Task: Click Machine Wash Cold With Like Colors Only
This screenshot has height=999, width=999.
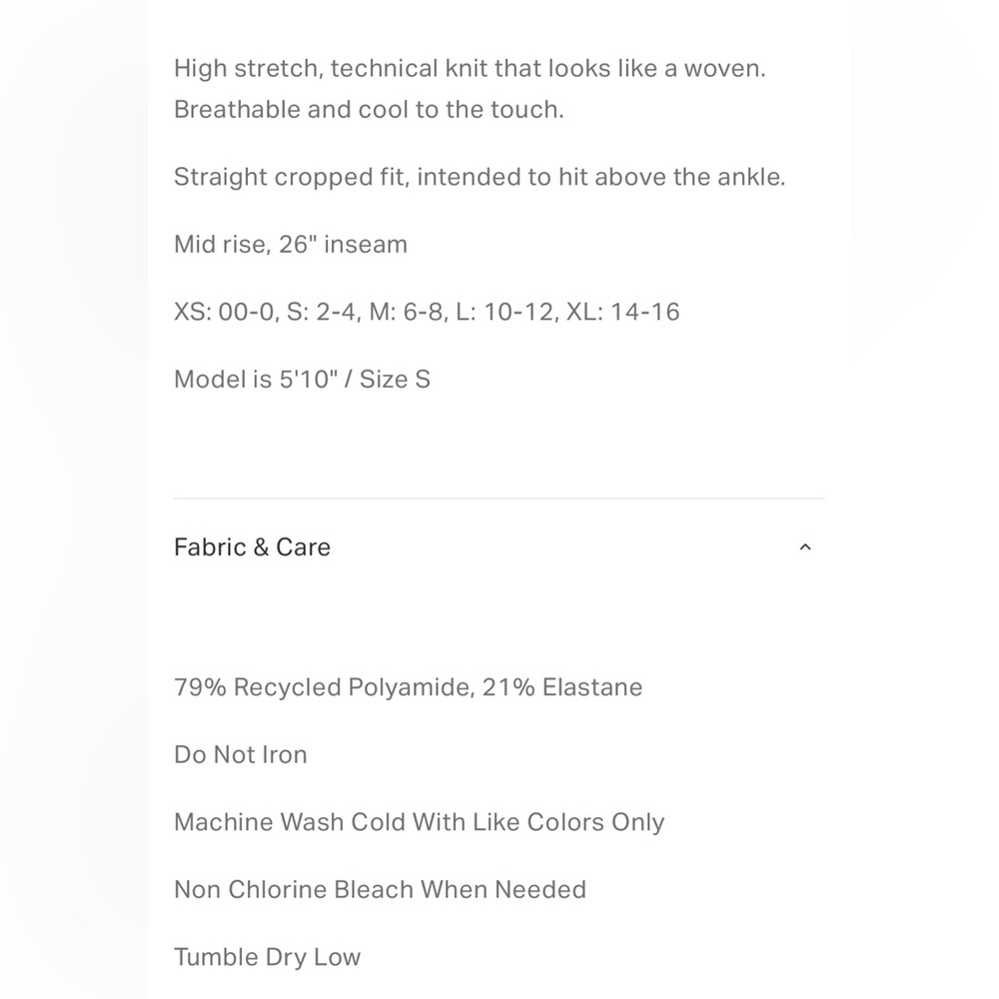Action: click(x=420, y=822)
